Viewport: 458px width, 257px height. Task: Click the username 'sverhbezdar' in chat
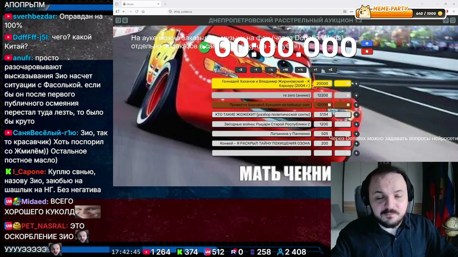coord(35,16)
